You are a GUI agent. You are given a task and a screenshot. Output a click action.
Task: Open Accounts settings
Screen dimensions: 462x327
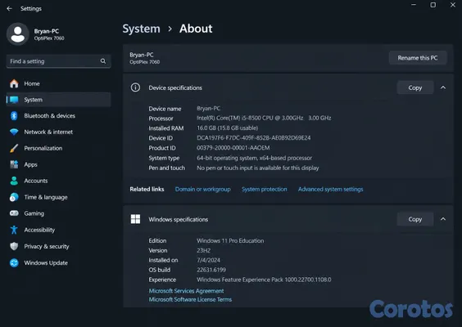tap(59, 181)
